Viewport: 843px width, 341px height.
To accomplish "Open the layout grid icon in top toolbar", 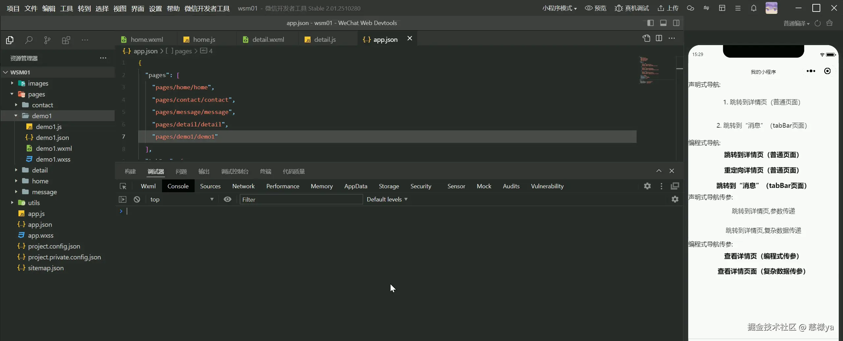I will (722, 8).
